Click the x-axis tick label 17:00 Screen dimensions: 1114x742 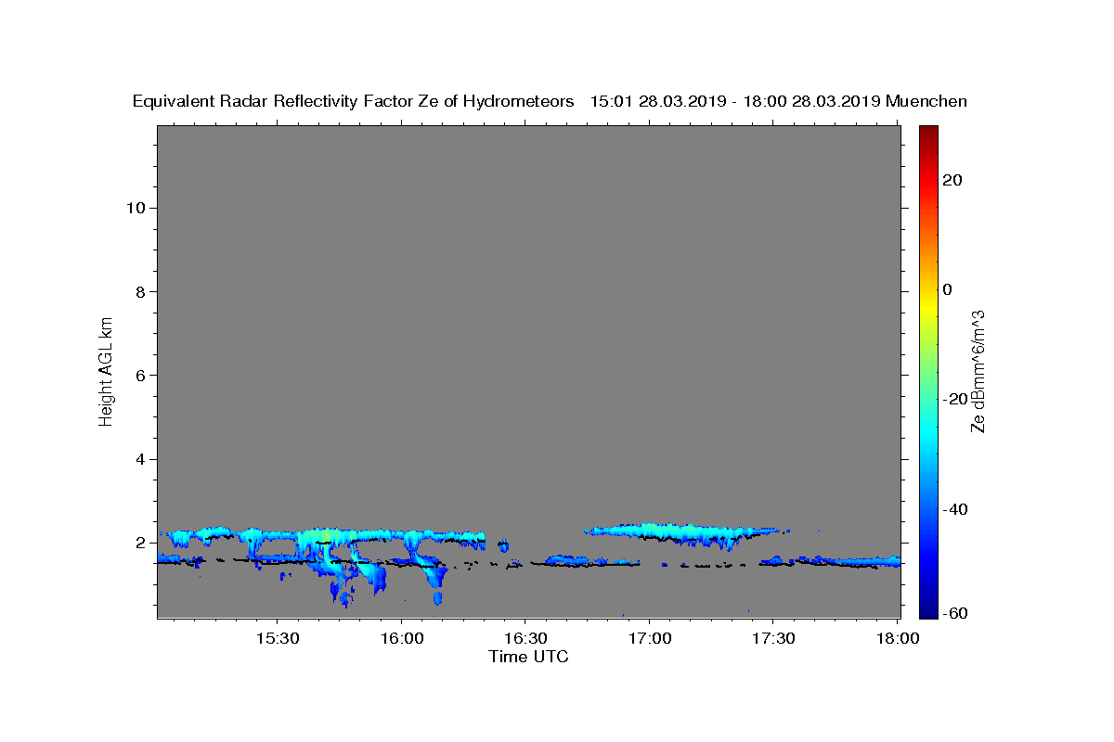(650, 638)
